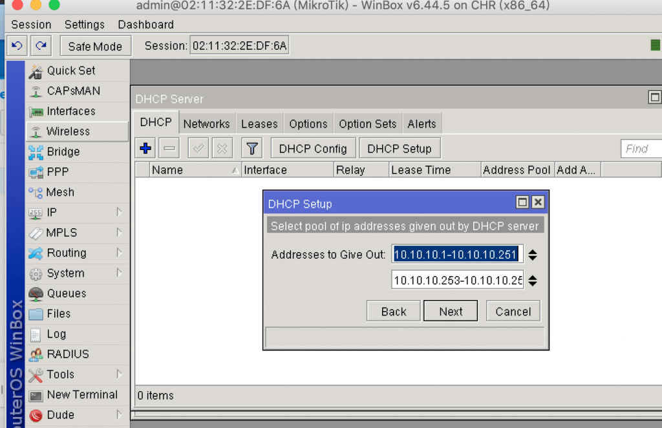Switch to the Options tab

tap(308, 124)
